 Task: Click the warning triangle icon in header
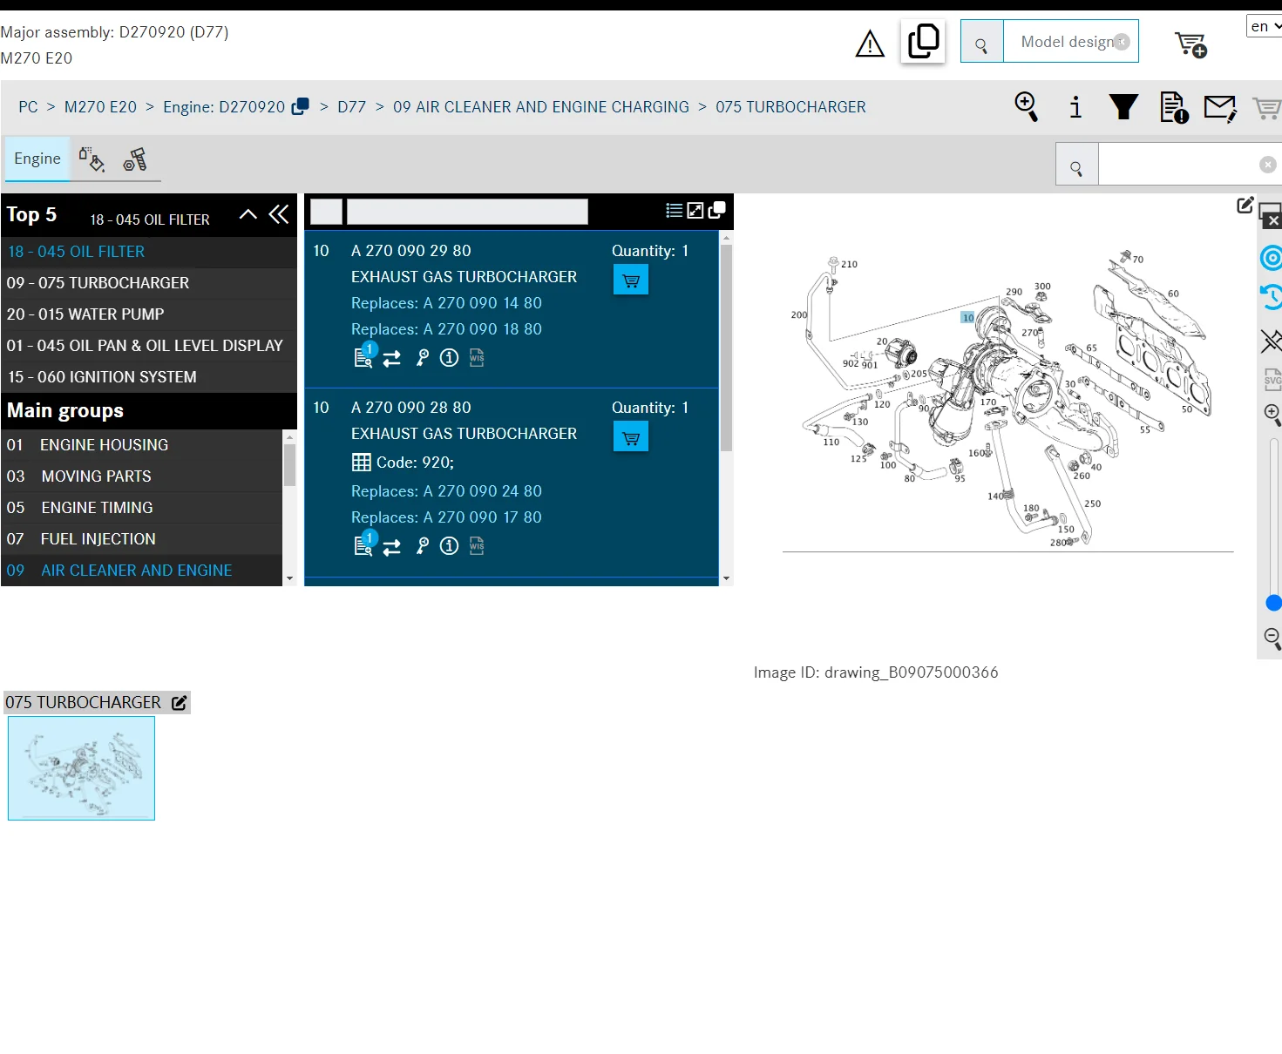pos(870,43)
